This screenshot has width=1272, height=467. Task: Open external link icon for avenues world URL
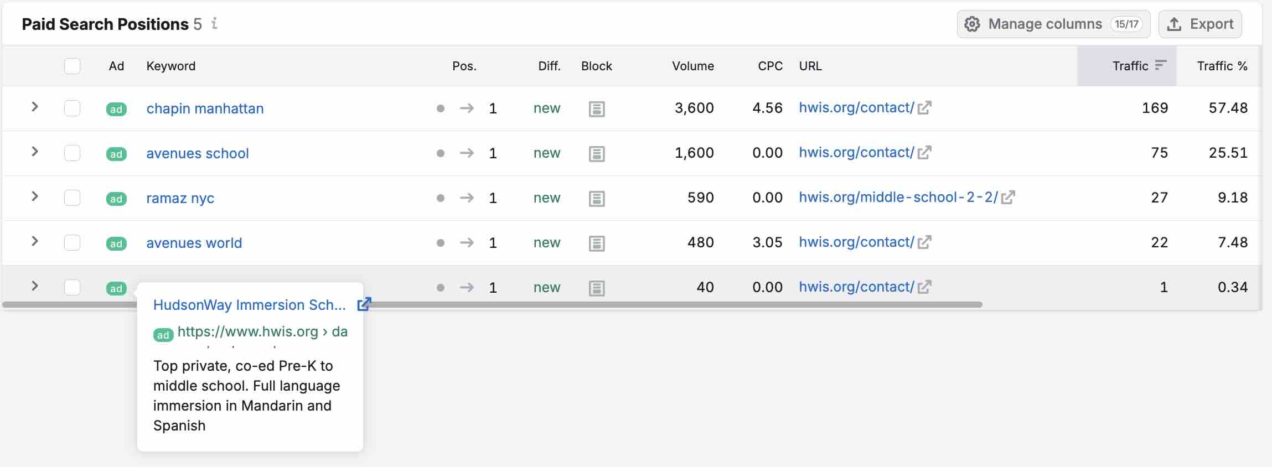pos(924,242)
